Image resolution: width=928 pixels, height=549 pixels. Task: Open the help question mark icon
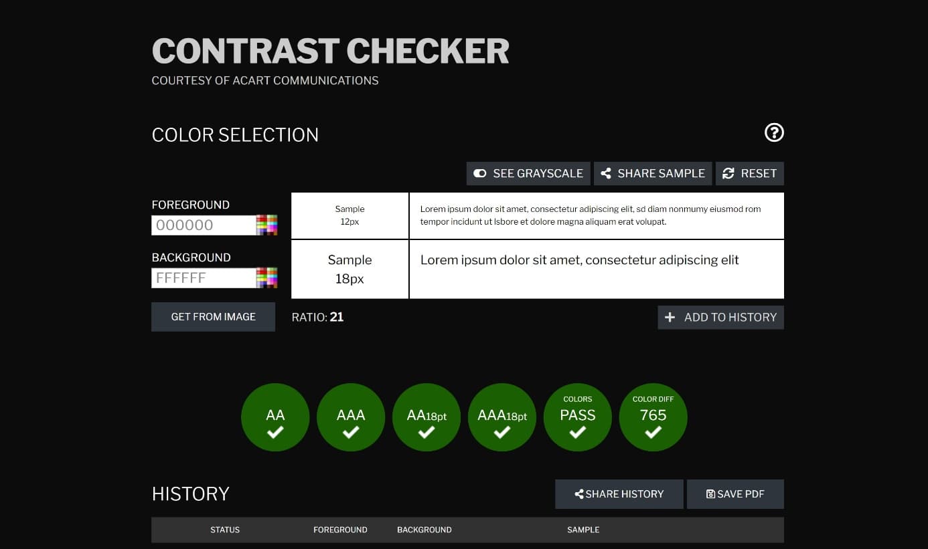point(773,132)
